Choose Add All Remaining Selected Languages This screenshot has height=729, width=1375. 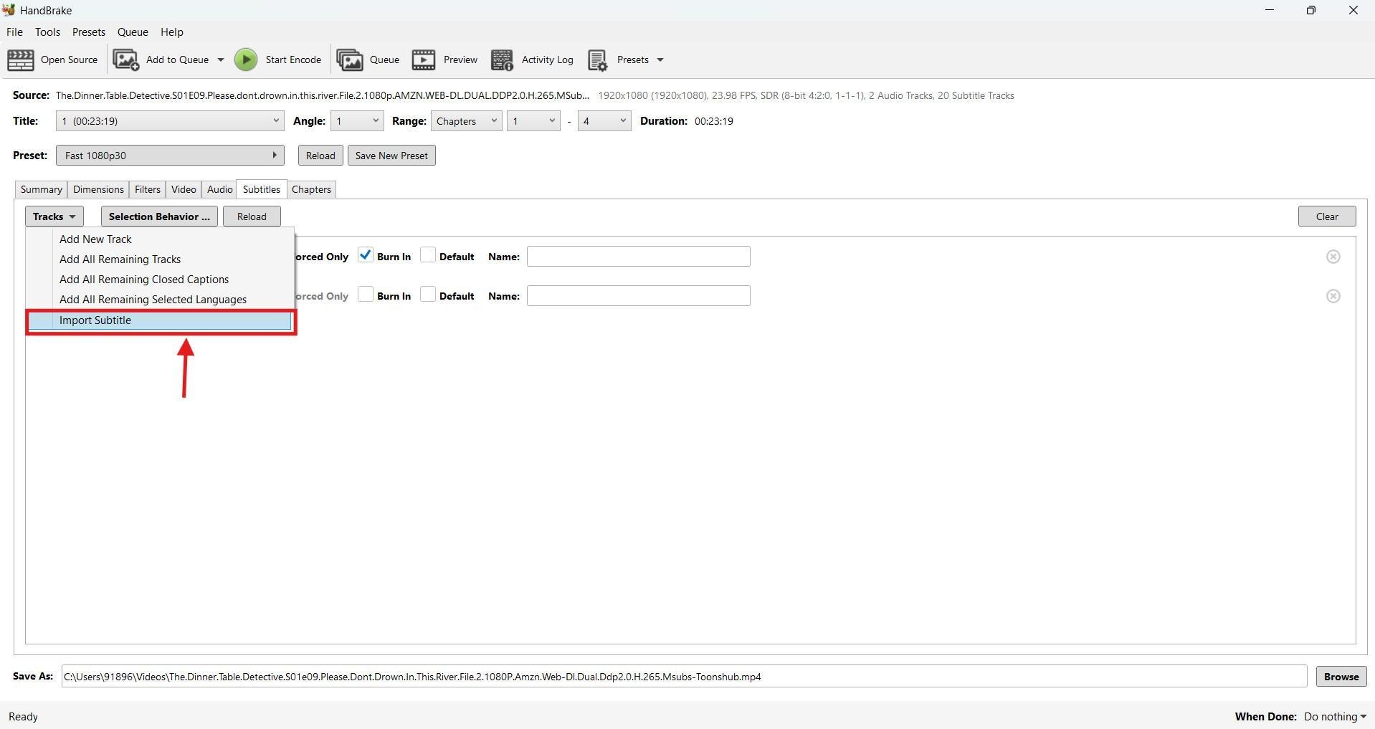click(x=161, y=300)
